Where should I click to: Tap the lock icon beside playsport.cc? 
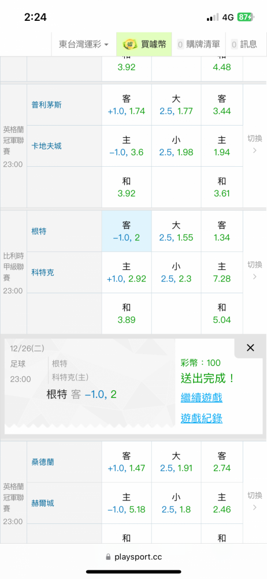pos(109,556)
